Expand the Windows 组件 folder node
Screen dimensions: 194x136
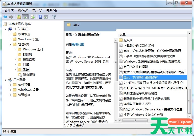click(x=15, y=49)
